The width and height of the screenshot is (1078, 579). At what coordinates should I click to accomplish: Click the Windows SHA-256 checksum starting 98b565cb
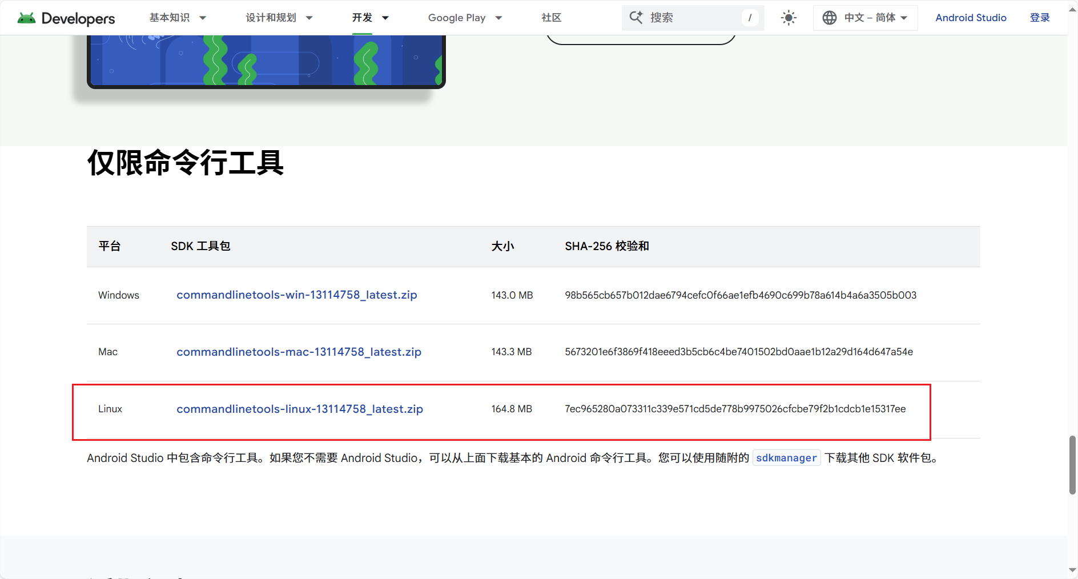point(741,295)
